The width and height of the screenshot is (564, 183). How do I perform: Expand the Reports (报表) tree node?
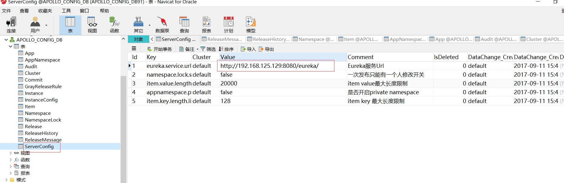tap(11, 173)
